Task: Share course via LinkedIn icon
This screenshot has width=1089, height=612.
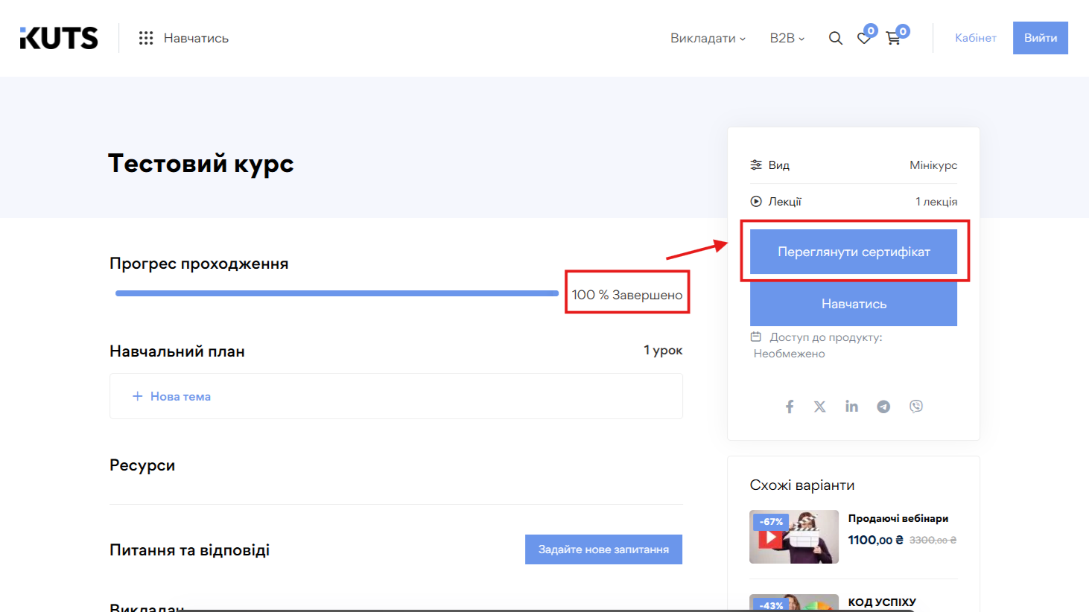Action: pos(851,407)
